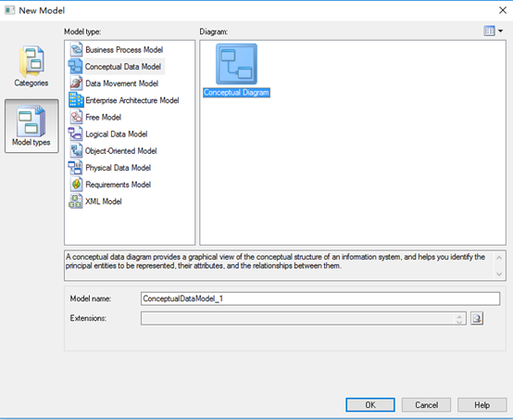The image size is (513, 420).
Task: Select Conceptual Data Model entry
Action: [123, 67]
